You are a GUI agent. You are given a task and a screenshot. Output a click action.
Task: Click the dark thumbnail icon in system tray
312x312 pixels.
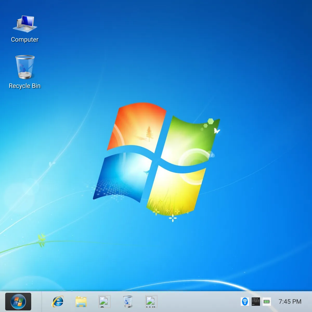tap(256, 302)
